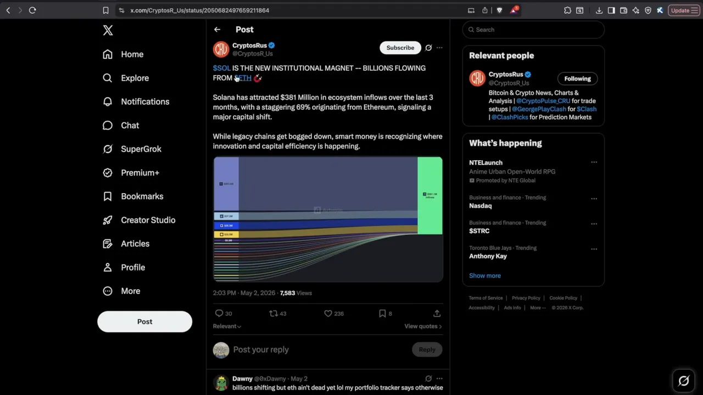Viewport: 703px width, 395px height.
Task: Click the Brave Shields lion icon
Action: [x=499, y=10]
